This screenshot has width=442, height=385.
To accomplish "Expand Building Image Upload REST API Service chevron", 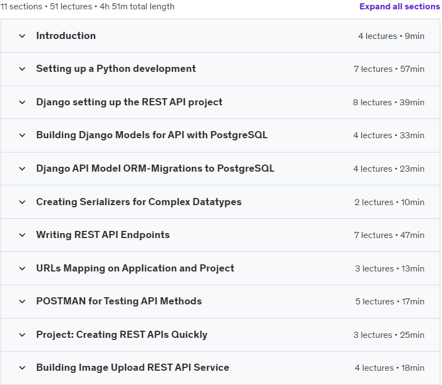I will pyautogui.click(x=22, y=368).
